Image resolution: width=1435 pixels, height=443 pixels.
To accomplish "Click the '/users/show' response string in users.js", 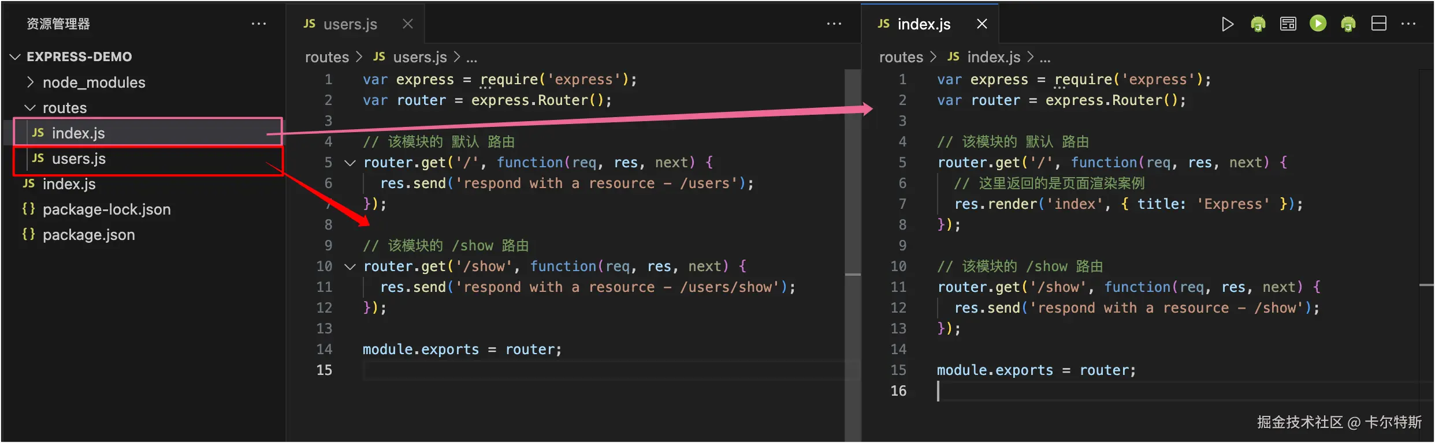I will [x=617, y=287].
